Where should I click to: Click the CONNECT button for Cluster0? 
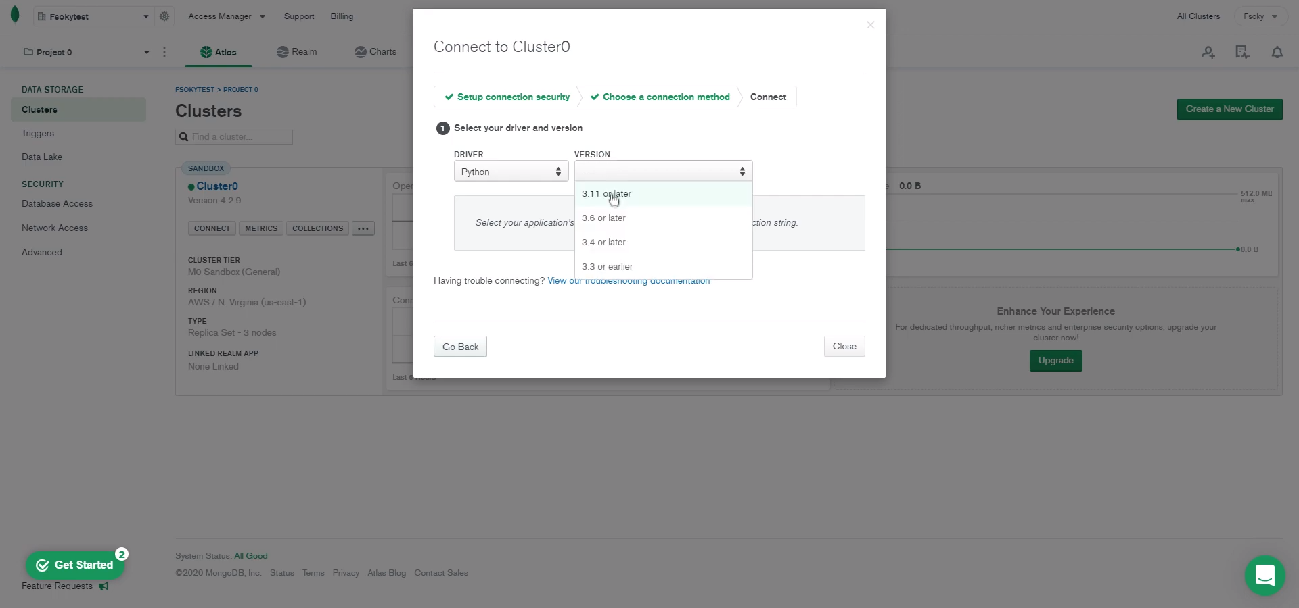pos(212,228)
